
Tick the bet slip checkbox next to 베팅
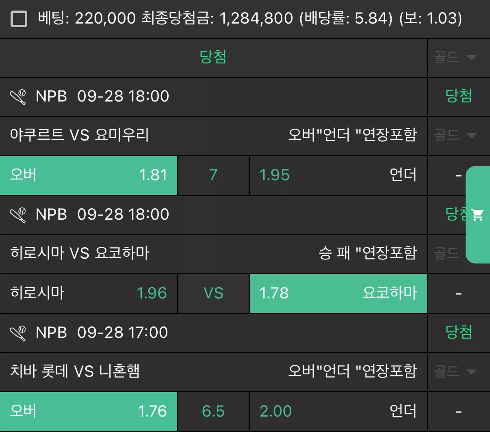(x=19, y=19)
